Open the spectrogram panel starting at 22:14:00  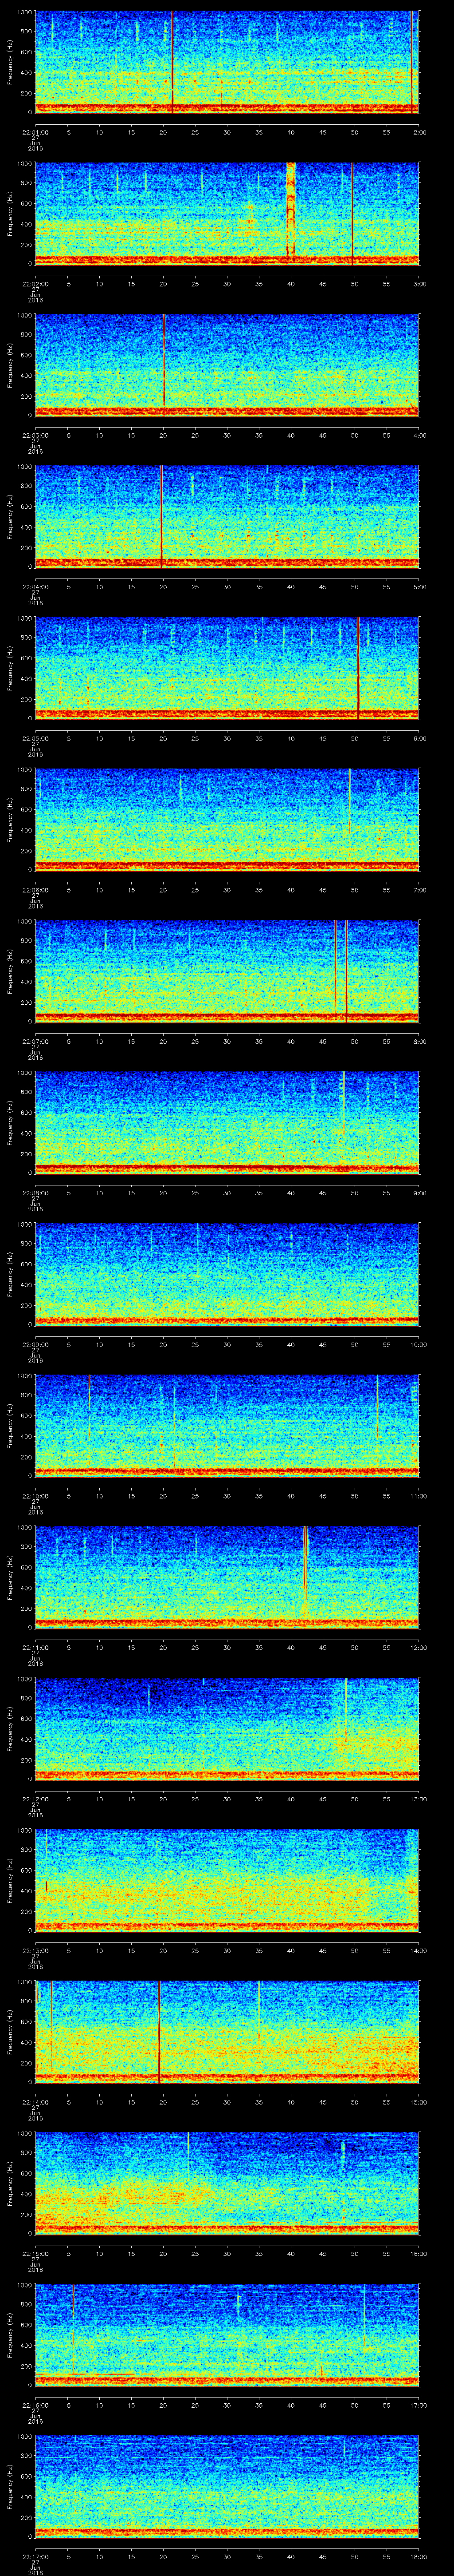coord(227,2032)
